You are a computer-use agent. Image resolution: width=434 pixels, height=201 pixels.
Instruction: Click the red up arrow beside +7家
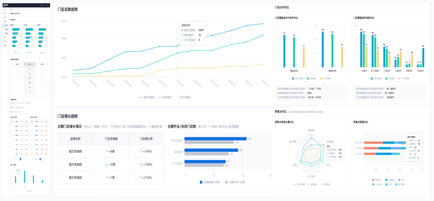[x=107, y=178]
